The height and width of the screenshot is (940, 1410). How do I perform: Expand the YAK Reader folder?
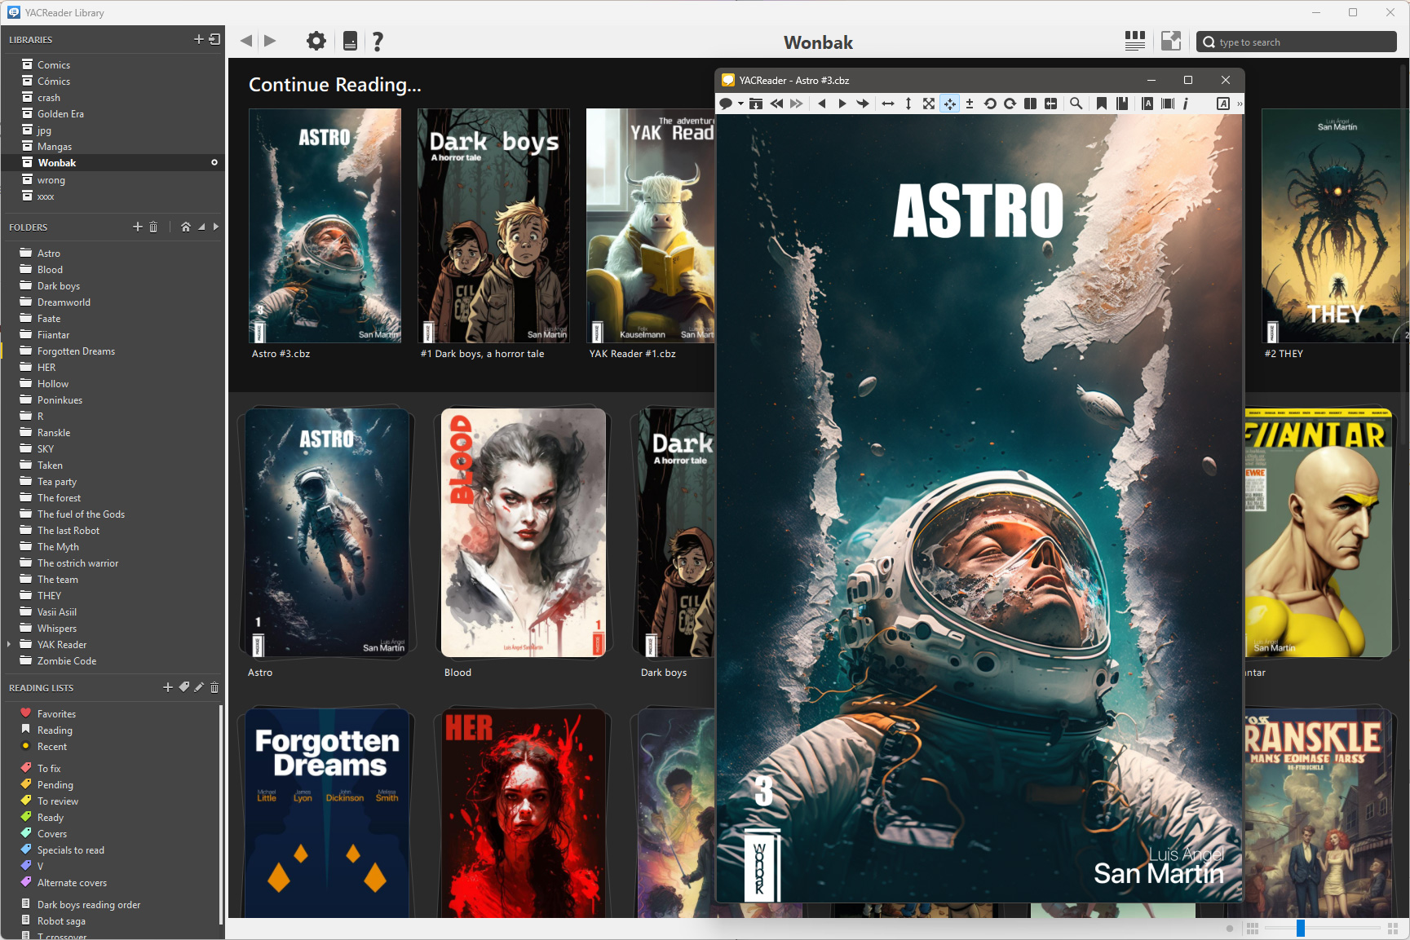tap(9, 644)
